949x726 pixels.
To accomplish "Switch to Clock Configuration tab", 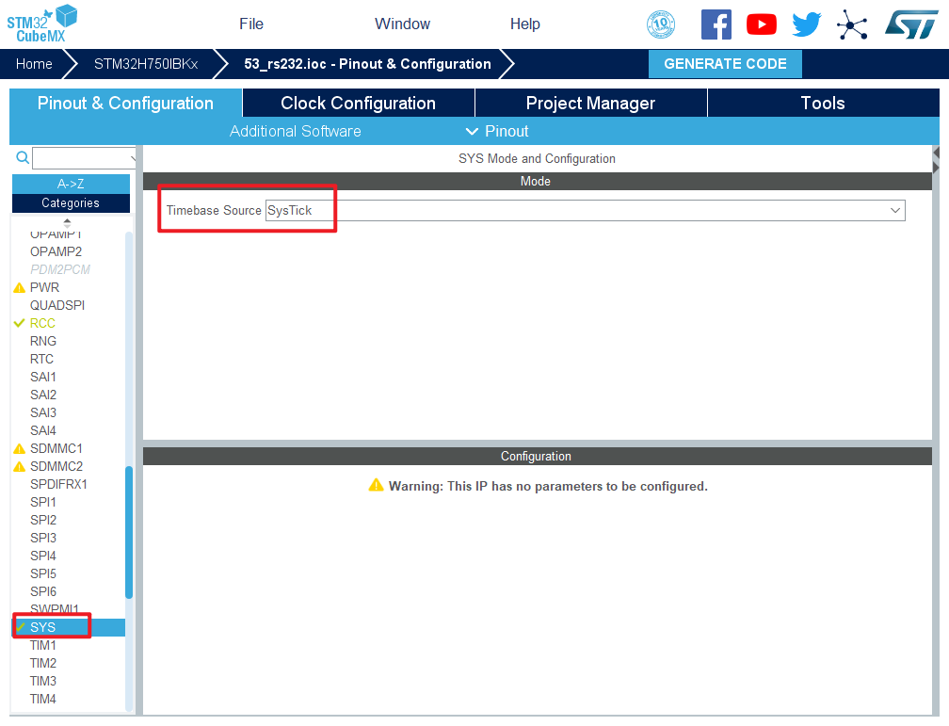I will [x=358, y=104].
